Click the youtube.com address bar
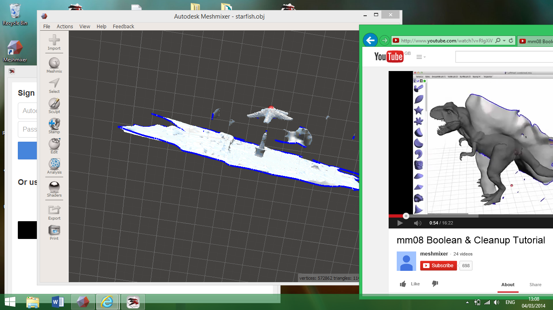This screenshot has width=553, height=310. point(447,41)
